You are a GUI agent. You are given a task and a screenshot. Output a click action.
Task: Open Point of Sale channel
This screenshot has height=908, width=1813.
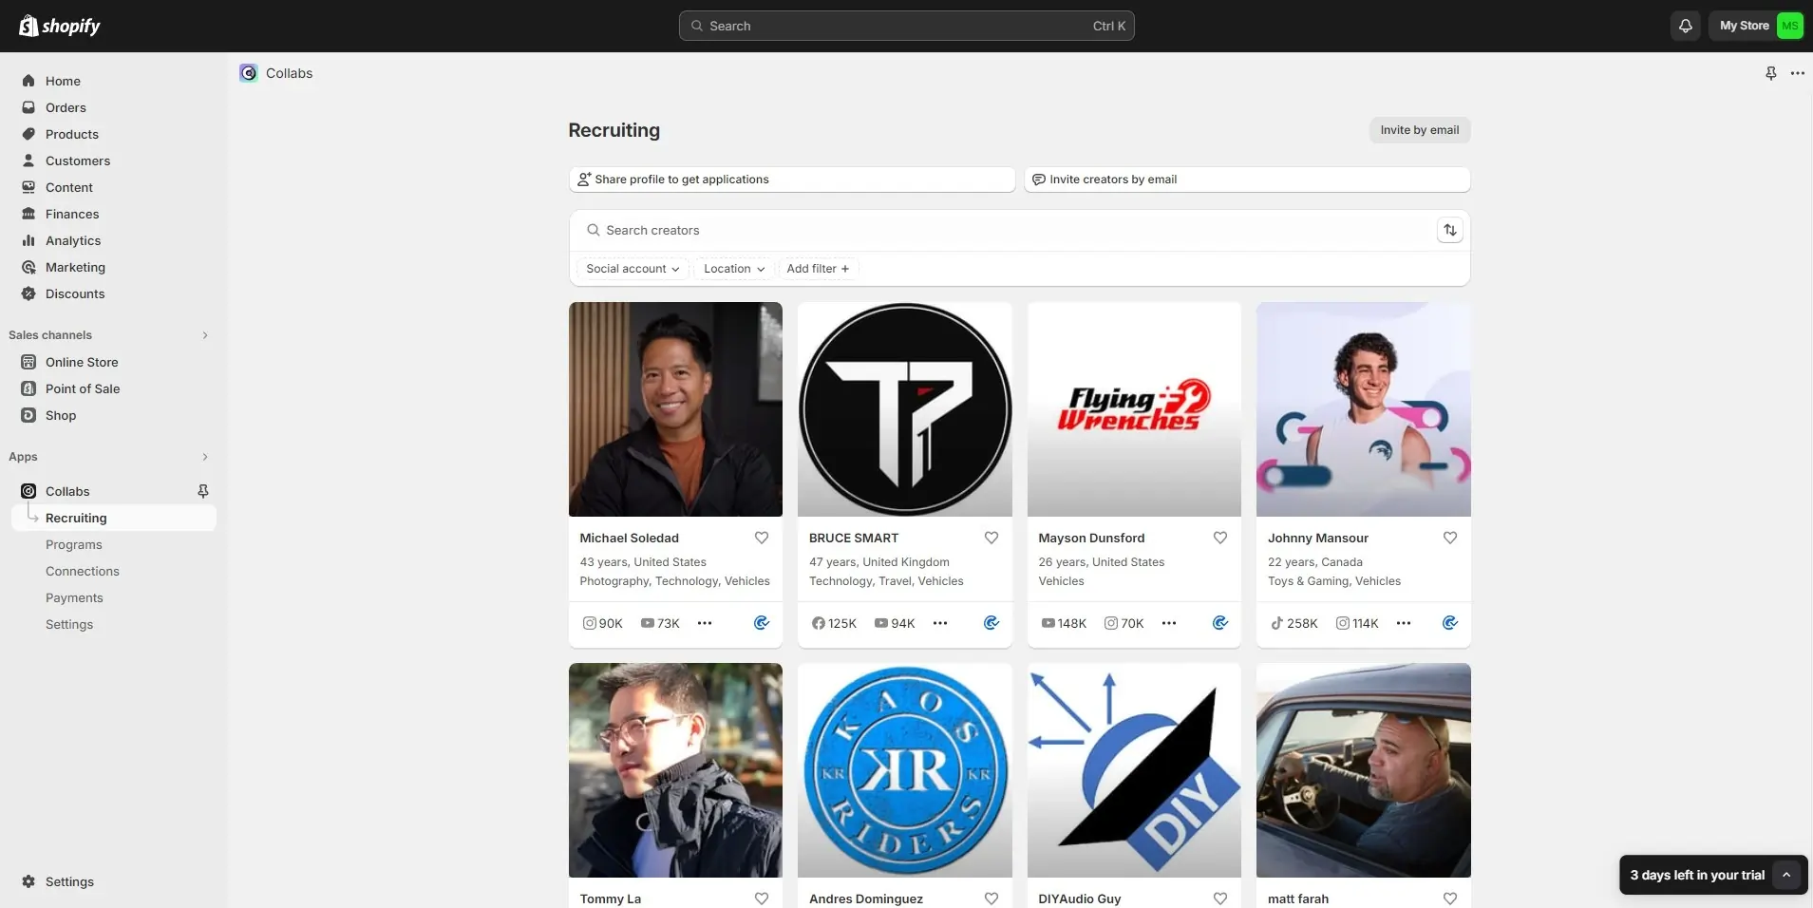coord(83,388)
